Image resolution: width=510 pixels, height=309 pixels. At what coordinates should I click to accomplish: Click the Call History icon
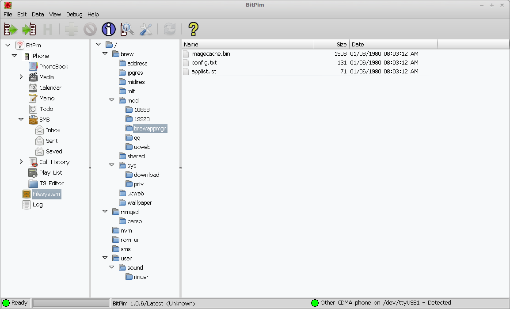33,162
